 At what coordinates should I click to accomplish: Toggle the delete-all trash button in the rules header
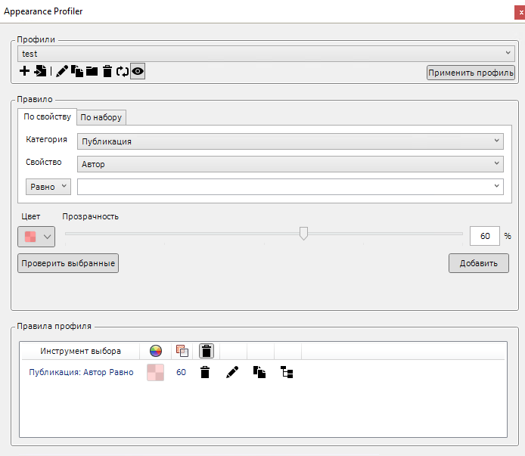pyautogui.click(x=207, y=351)
